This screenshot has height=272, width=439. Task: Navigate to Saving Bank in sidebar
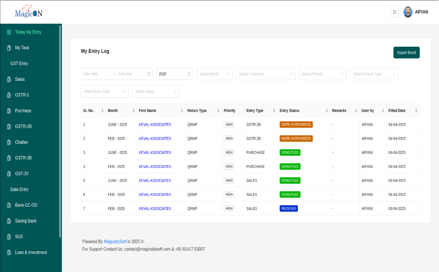pyautogui.click(x=25, y=221)
